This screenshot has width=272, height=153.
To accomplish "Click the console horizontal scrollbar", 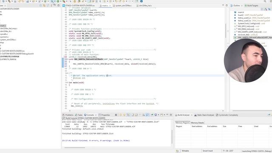I will [x=75, y=147].
